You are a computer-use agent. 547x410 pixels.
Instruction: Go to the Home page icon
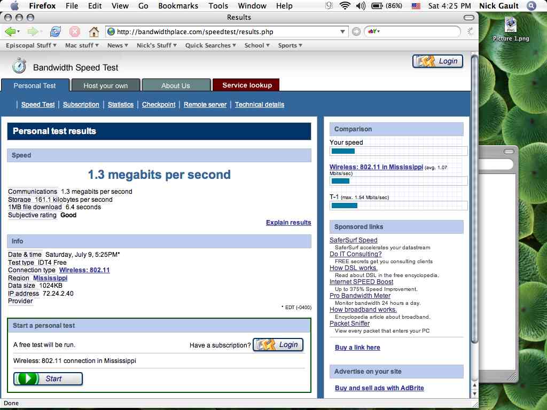(93, 31)
